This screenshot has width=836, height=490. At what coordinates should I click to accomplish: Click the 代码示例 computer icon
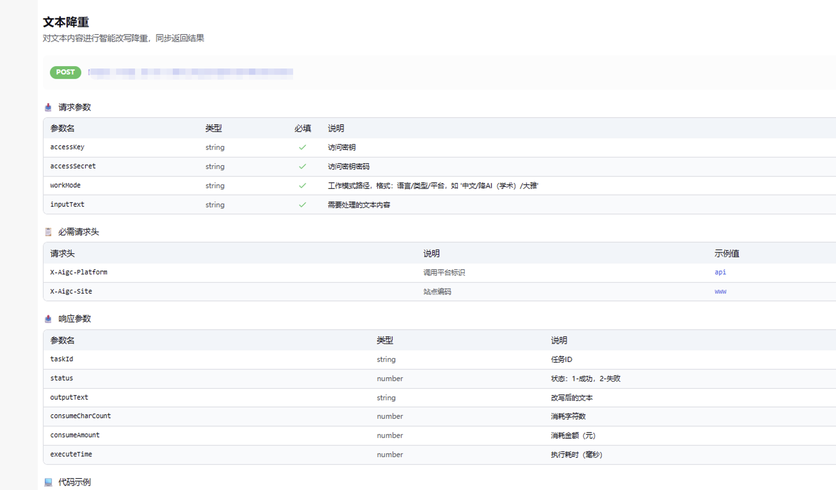pos(48,482)
